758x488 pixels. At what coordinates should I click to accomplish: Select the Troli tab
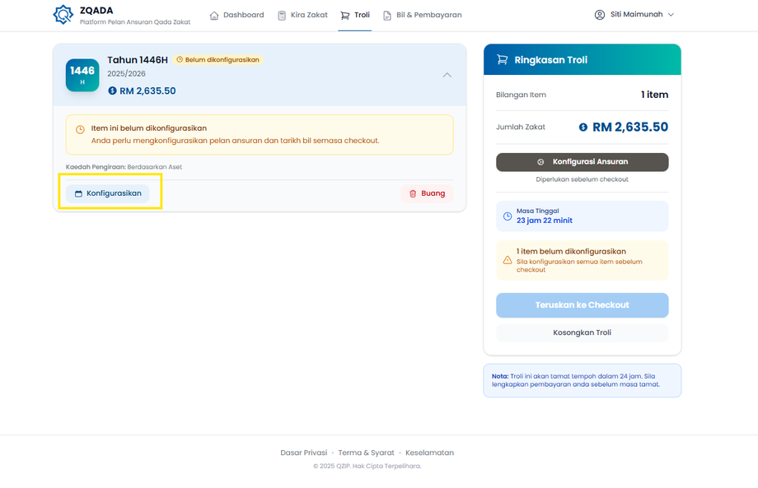coord(355,15)
